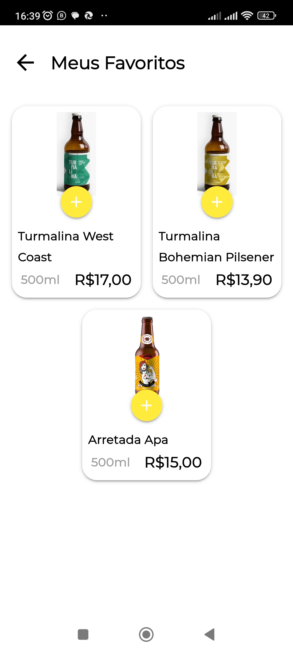This screenshot has height=653, width=293.
Task: Tap the alarm clock status icon
Action: pyautogui.click(x=48, y=16)
